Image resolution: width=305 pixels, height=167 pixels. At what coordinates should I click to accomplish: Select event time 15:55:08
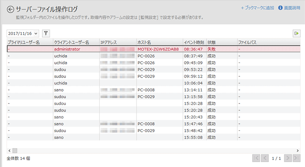pos(193,137)
